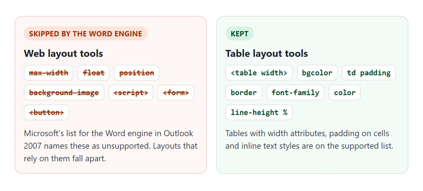Select the 'Table layout tools' heading
This screenshot has height=191, width=423.
tap(267, 54)
